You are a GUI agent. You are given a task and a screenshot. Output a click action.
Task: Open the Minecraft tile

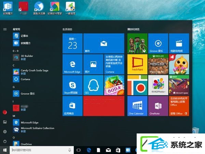pyautogui.click(x=158, y=64)
